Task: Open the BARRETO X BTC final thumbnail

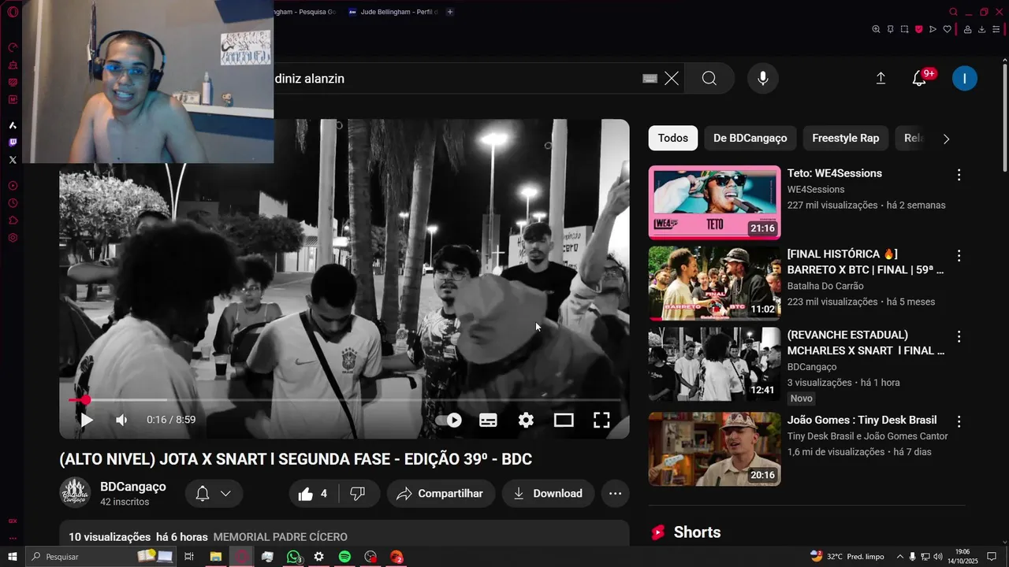Action: pyautogui.click(x=715, y=283)
